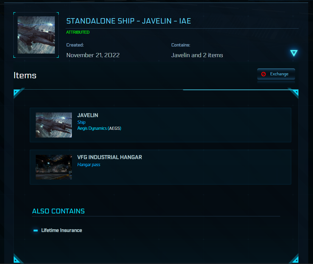
Task: Click the November 21, 2022 creation date
Action: click(93, 55)
